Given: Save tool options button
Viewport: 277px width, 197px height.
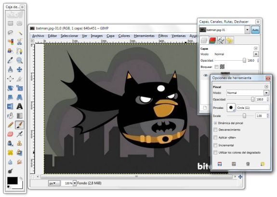Looking at the screenshot, I should tap(220, 164).
